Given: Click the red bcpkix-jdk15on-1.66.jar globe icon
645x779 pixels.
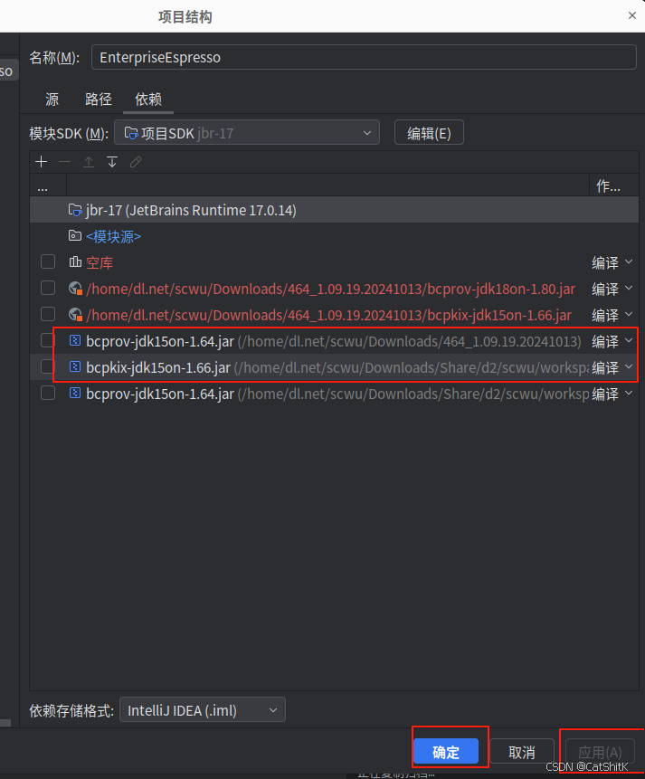Looking at the screenshot, I should (75, 315).
